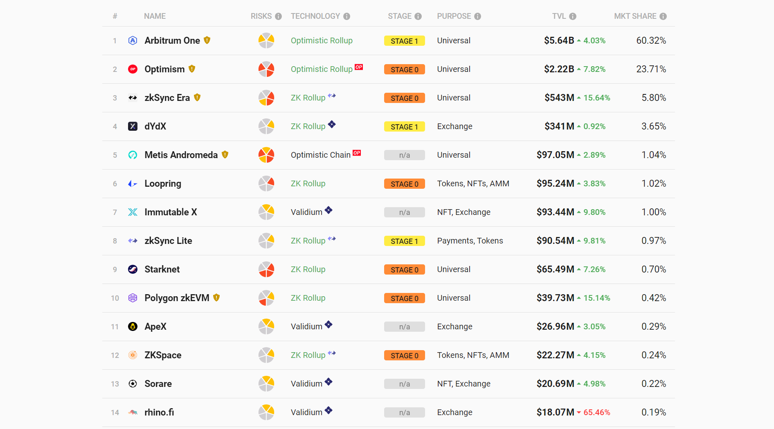
Task: Open the Optimism project link
Action: tap(164, 69)
